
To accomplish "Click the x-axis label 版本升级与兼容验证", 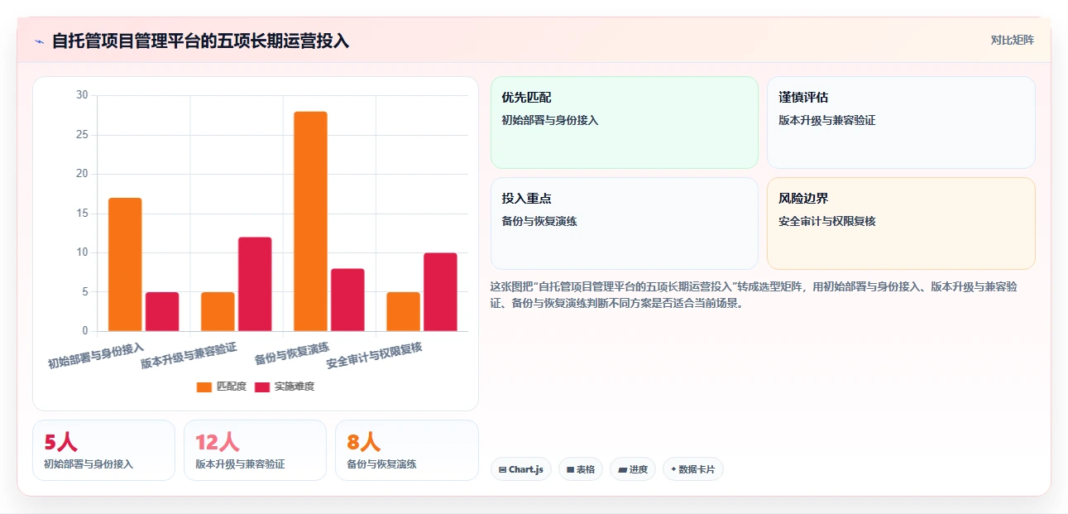I will (x=189, y=356).
